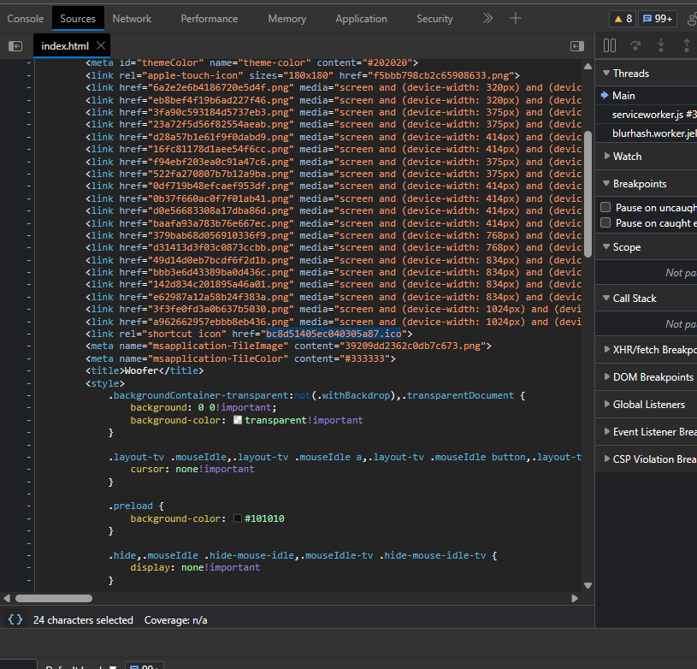Pause script execution button
This screenshot has height=669, width=697.
coord(610,45)
